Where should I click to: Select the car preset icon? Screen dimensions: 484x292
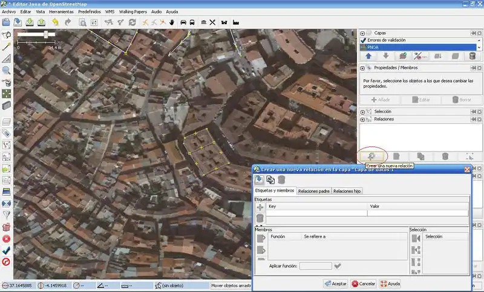coord(182,22)
